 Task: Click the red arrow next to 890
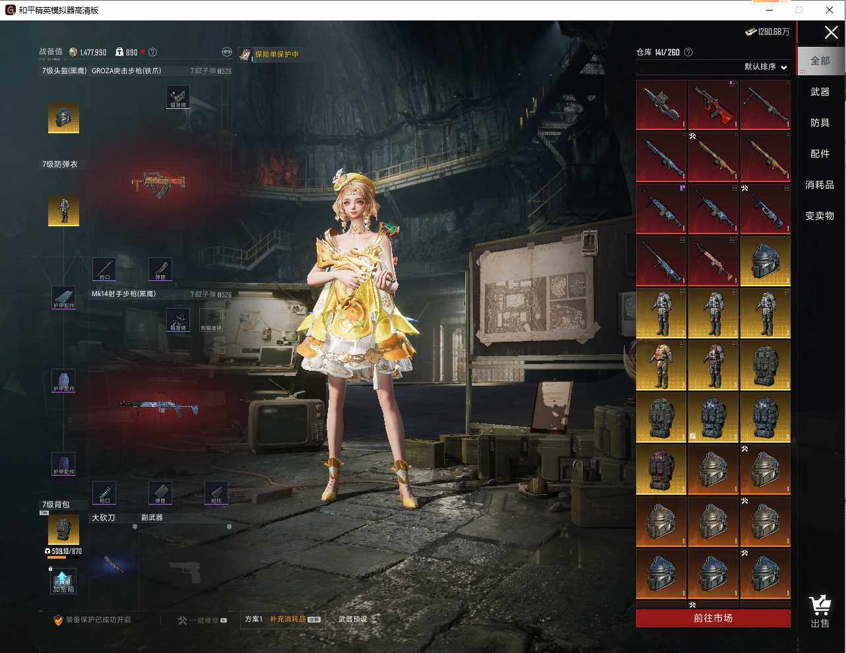(x=143, y=52)
